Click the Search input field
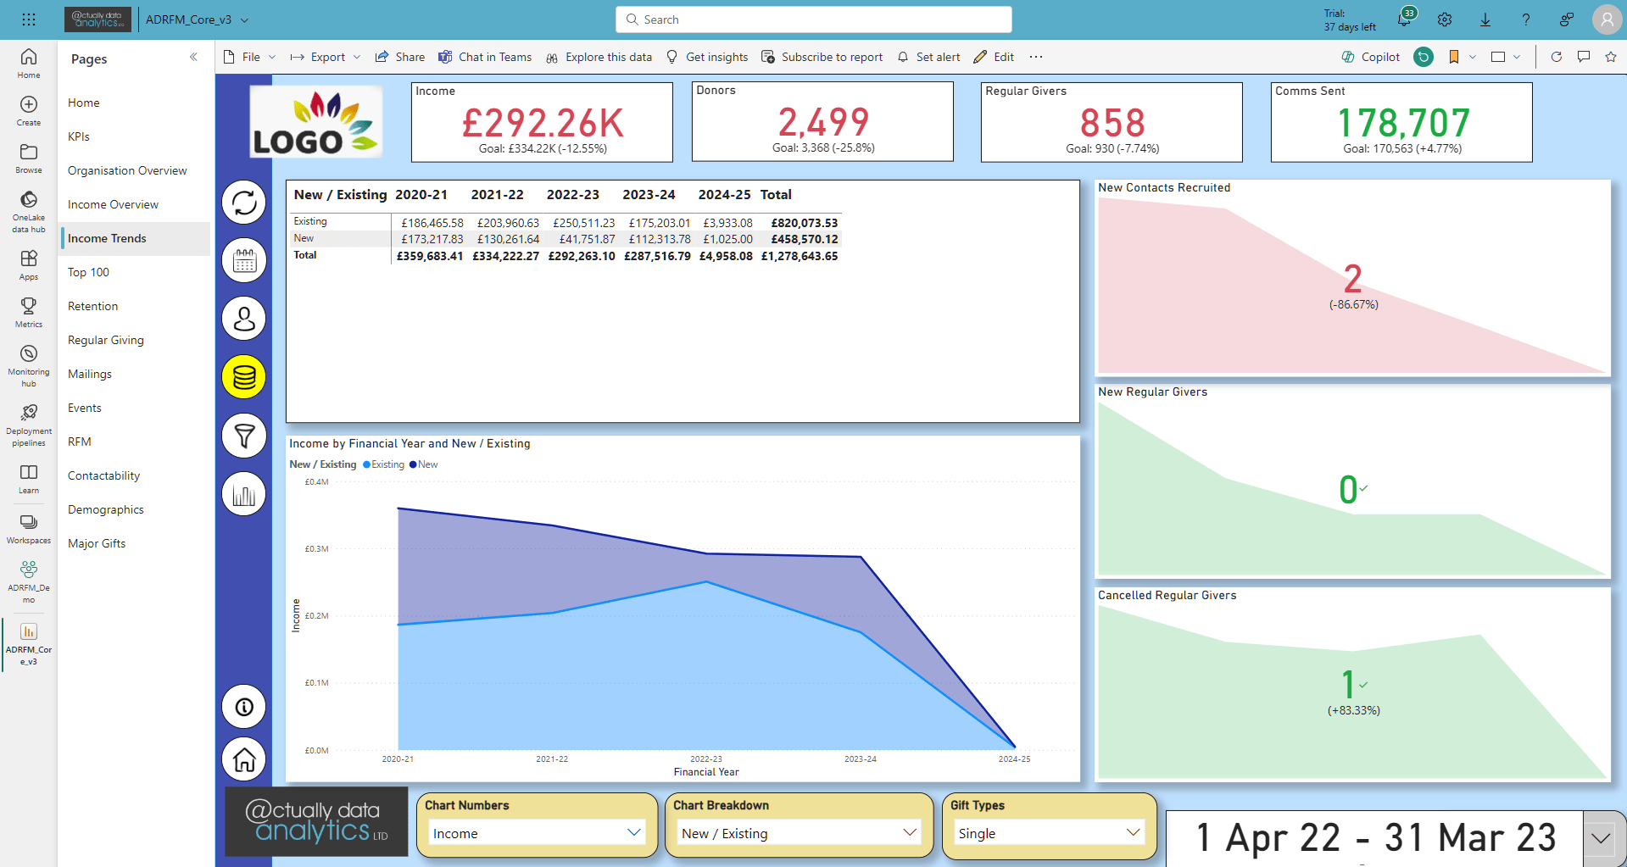The height and width of the screenshot is (867, 1627). click(814, 19)
